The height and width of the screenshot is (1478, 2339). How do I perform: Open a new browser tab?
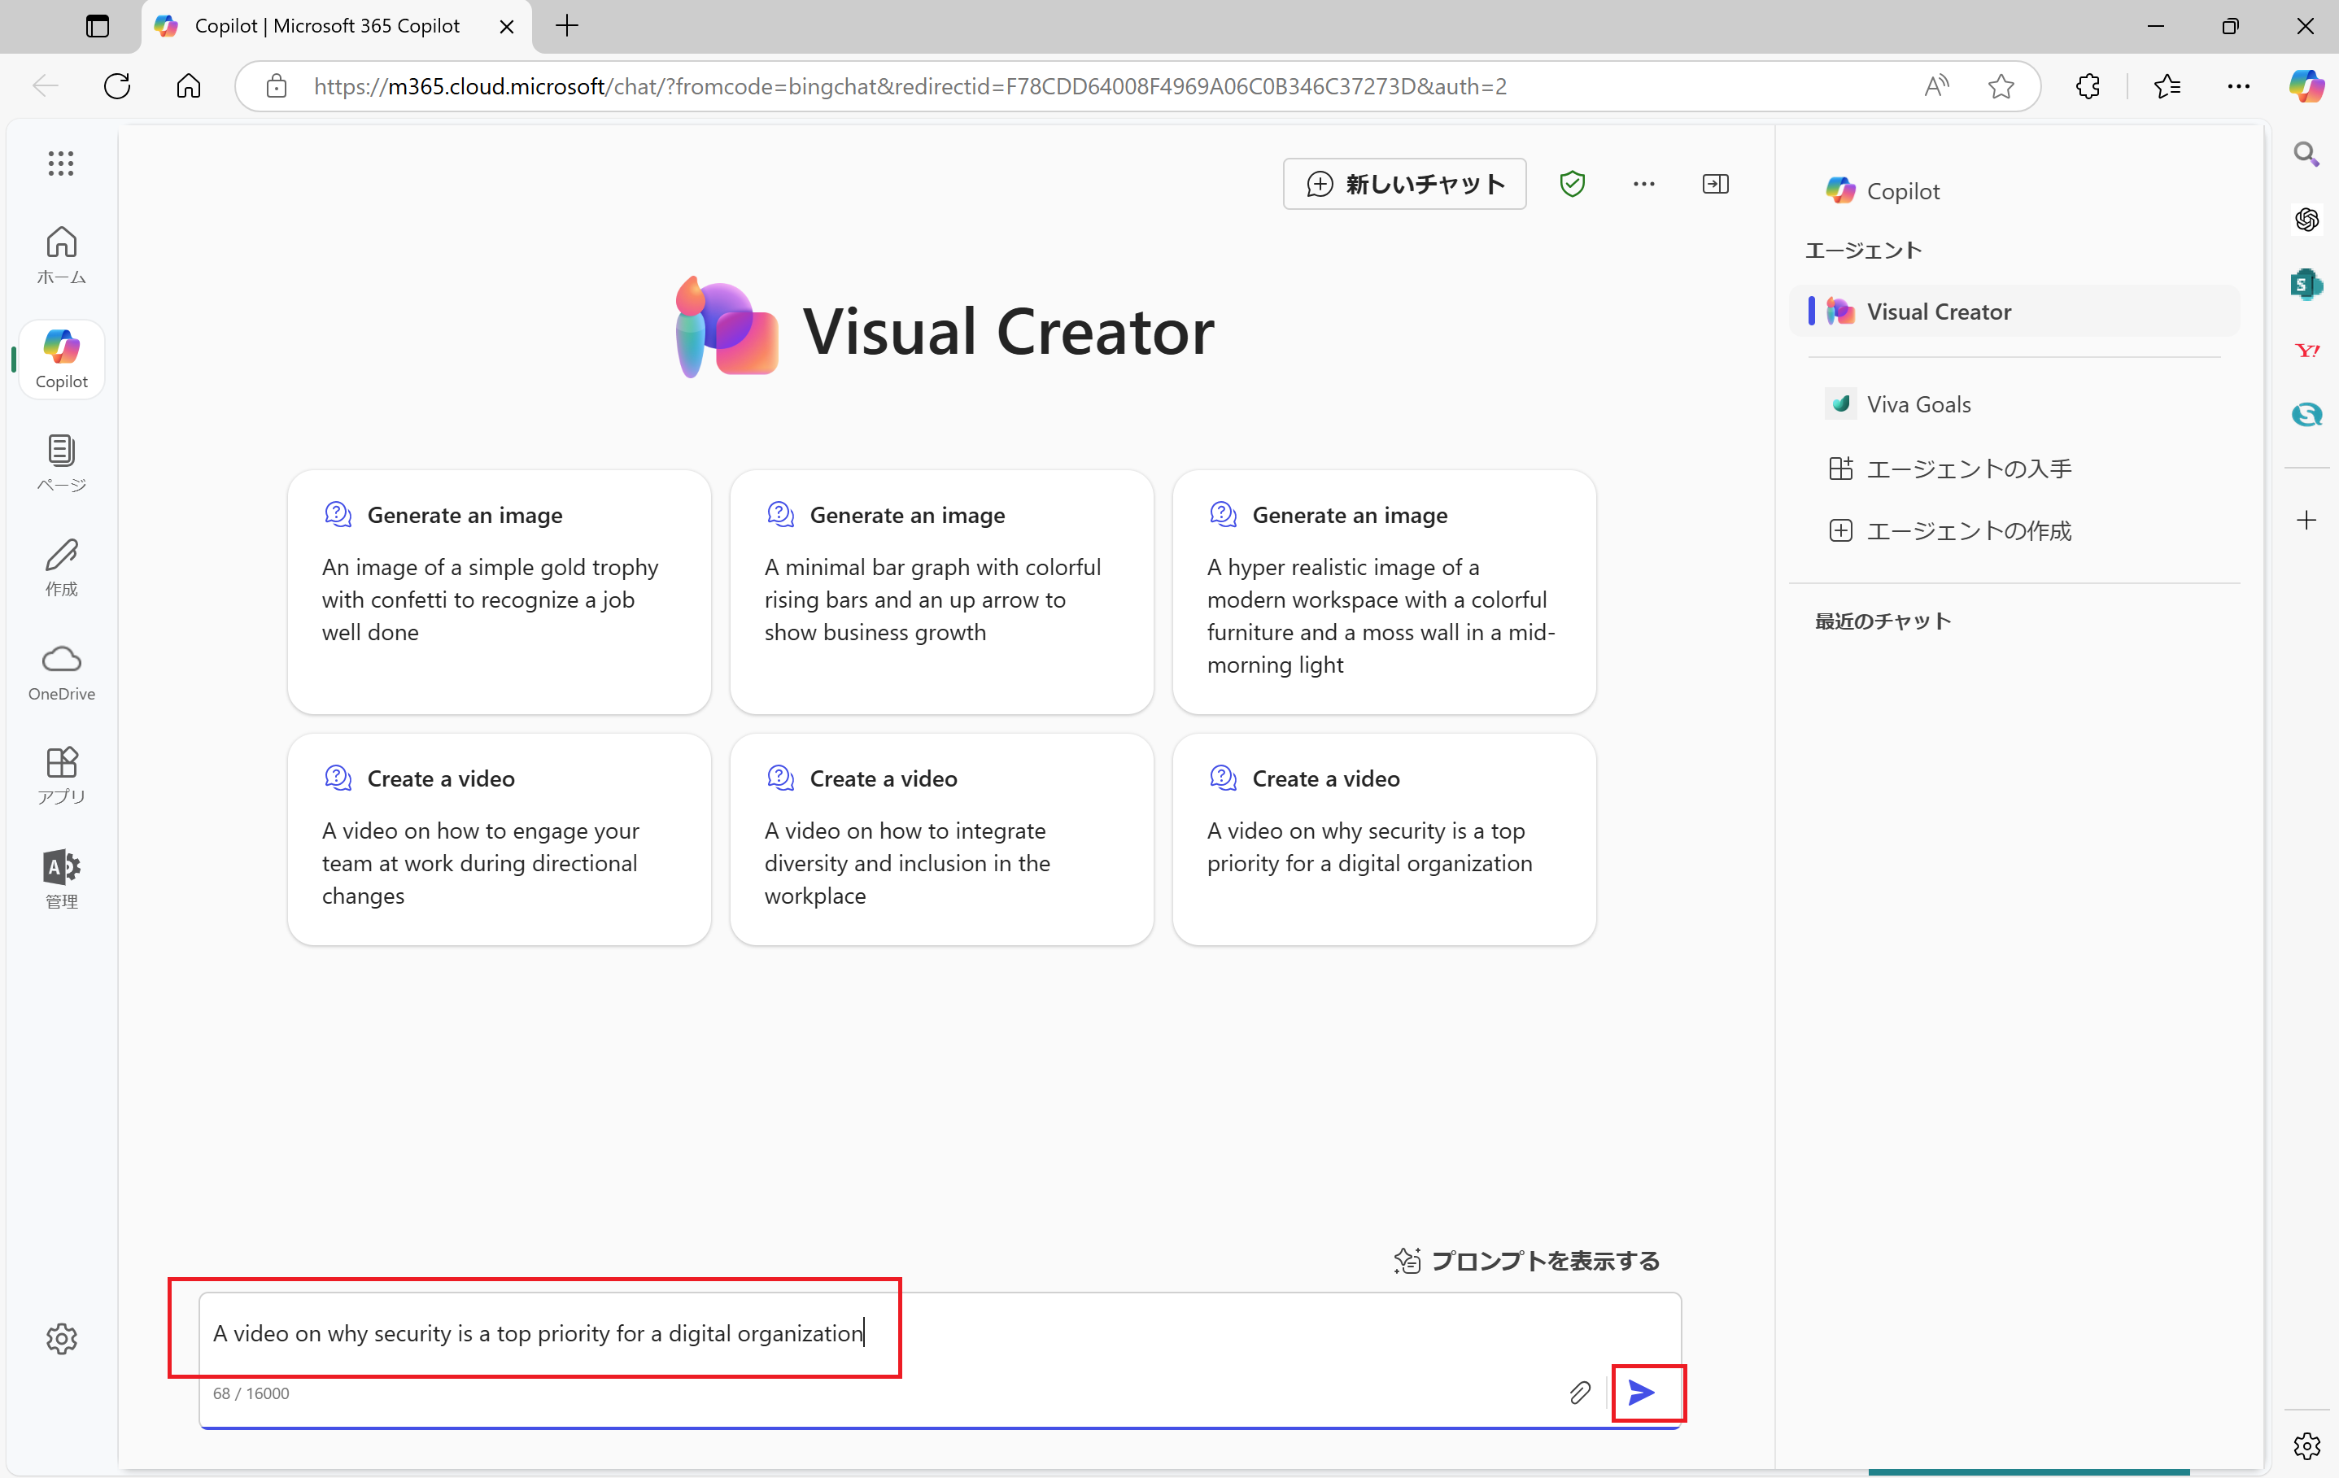coord(568,26)
